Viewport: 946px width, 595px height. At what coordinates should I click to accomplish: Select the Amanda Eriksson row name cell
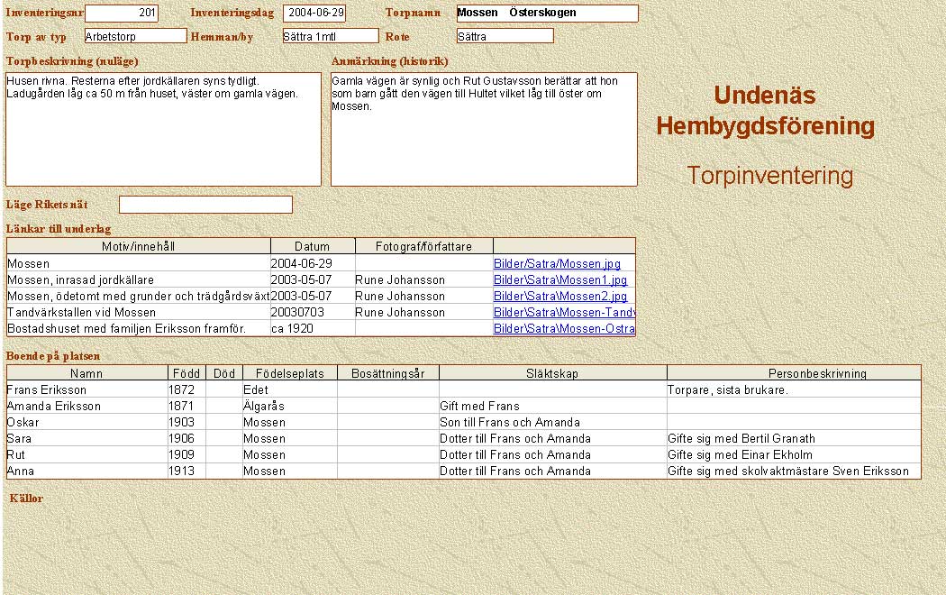click(x=86, y=406)
